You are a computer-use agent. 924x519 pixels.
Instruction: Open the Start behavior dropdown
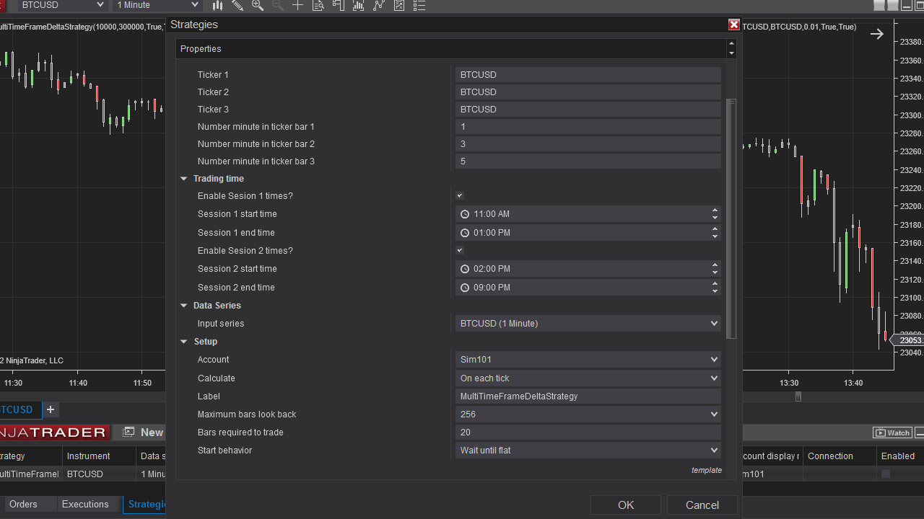[588, 451]
